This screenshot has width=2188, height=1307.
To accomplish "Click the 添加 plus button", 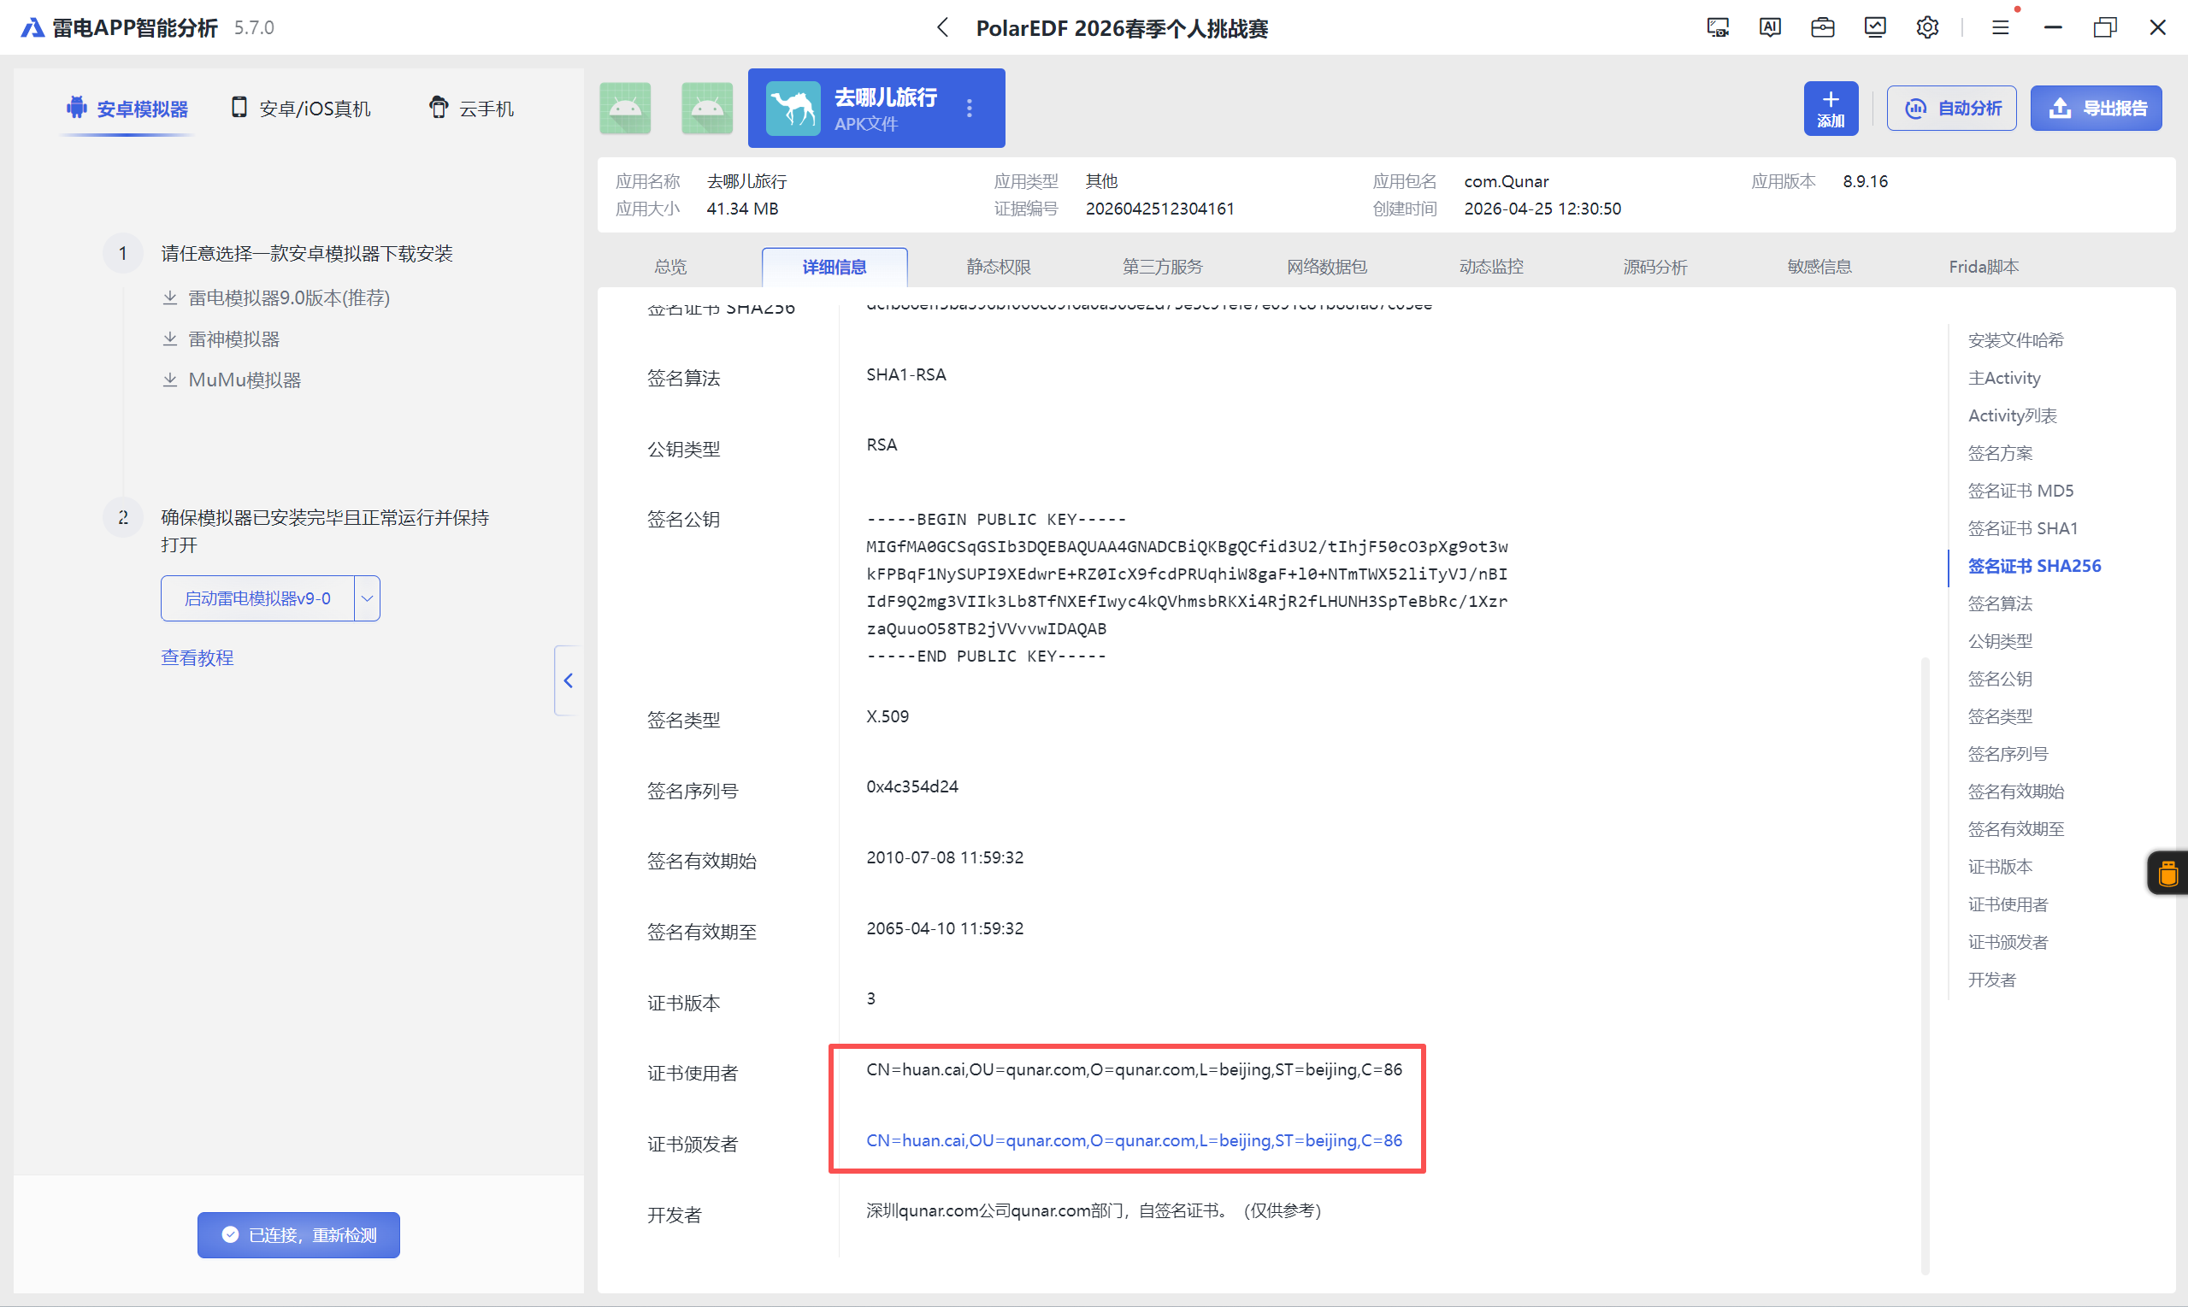I will coord(1831,109).
